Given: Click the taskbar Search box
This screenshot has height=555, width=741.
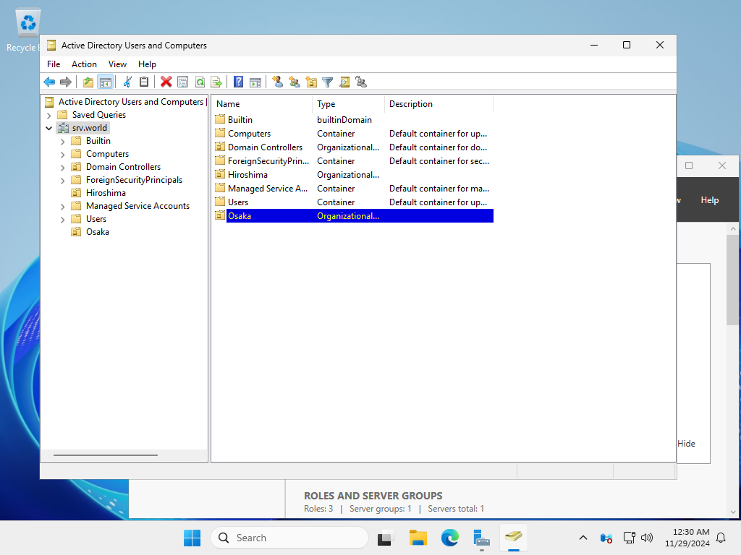Looking at the screenshot, I should click(x=289, y=538).
